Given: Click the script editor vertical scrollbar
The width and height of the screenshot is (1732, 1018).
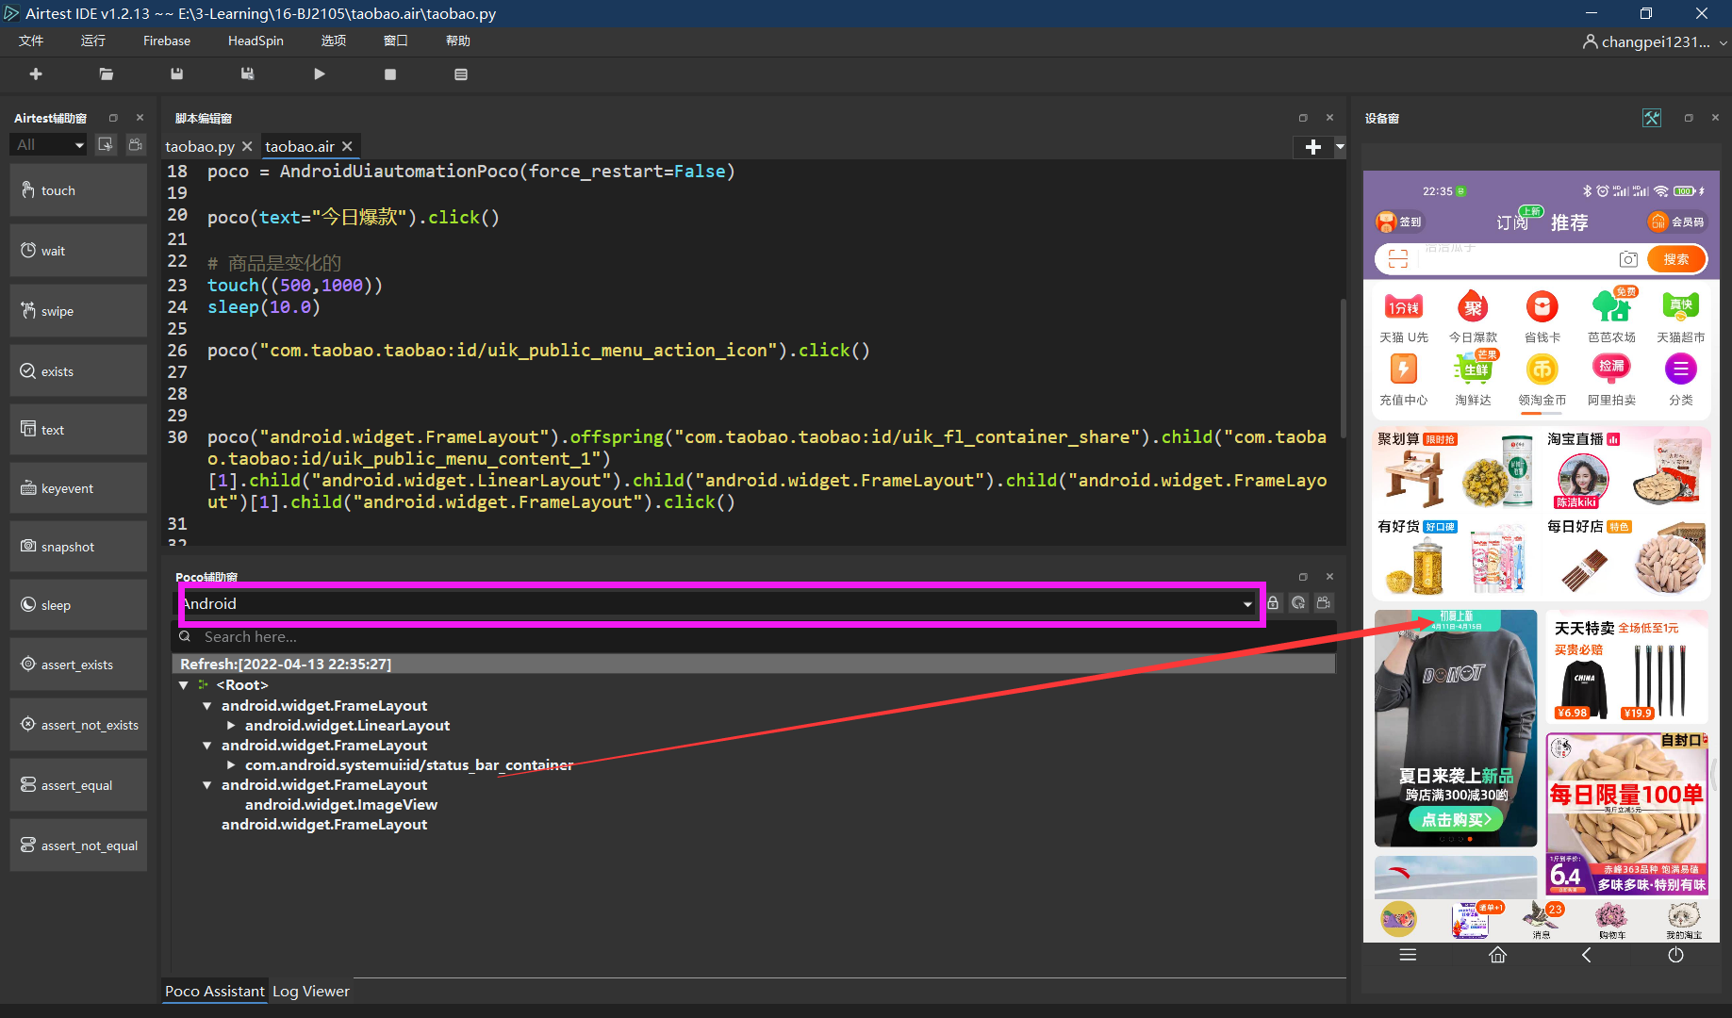Looking at the screenshot, I should [1343, 368].
